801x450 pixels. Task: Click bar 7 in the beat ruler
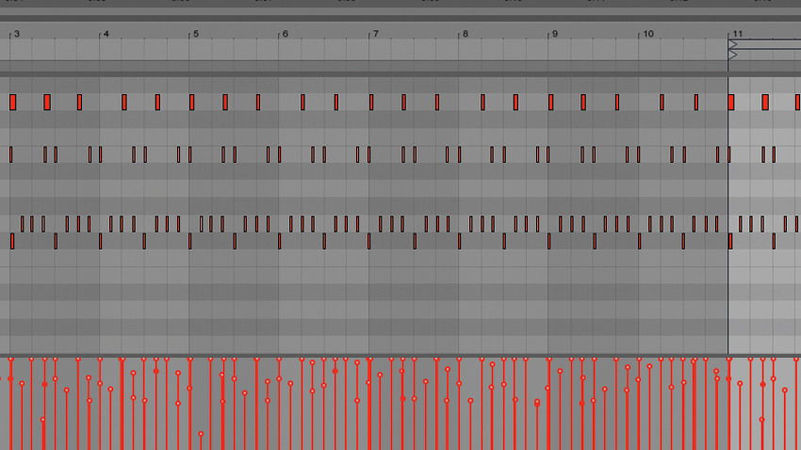(x=375, y=34)
